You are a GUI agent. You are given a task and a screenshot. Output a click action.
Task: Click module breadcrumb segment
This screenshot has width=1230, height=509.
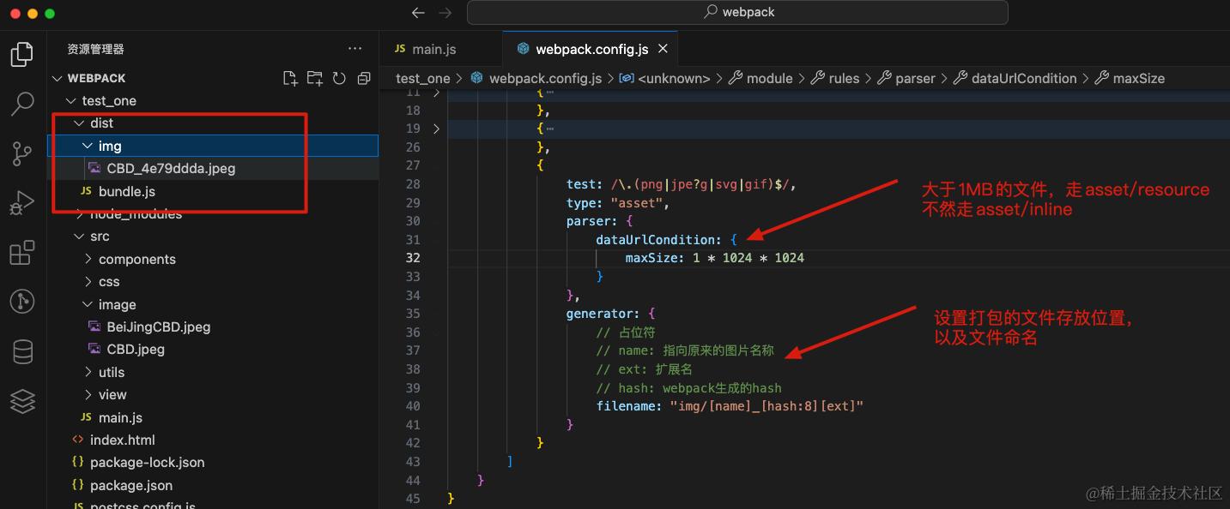[769, 78]
